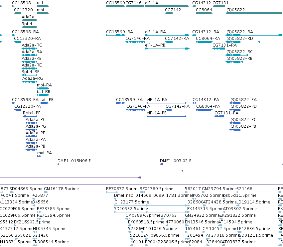Open the CG7142 gene label
The height and width of the screenshot is (247, 283).
(x=173, y=10)
